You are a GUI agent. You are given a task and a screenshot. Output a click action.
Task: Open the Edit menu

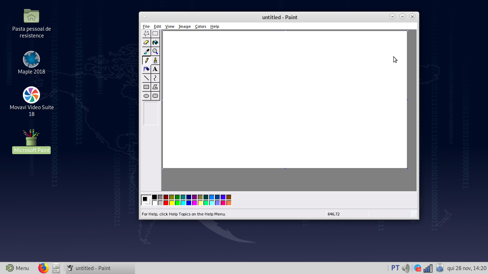pyautogui.click(x=158, y=26)
